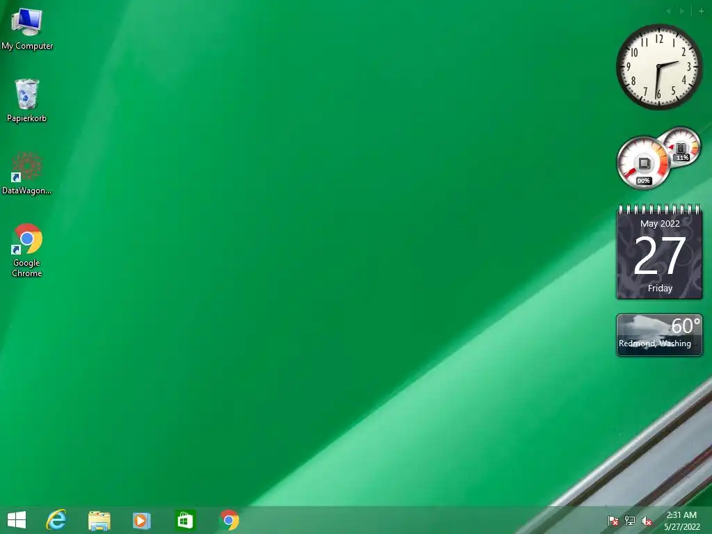This screenshot has height=534, width=712.
Task: Open the taskbar clock showing 2:31 AM
Action: [x=681, y=521]
